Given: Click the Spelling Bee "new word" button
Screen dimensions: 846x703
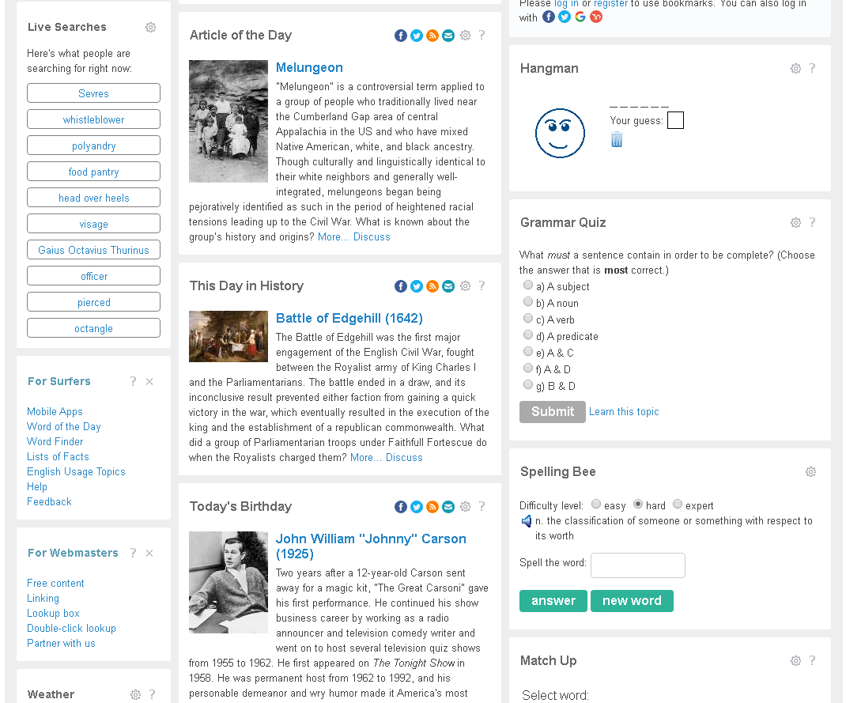Looking at the screenshot, I should pyautogui.click(x=632, y=601).
